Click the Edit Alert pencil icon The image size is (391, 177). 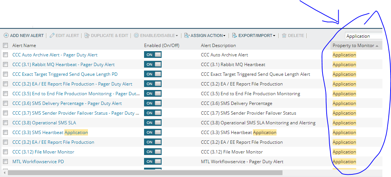[52, 35]
